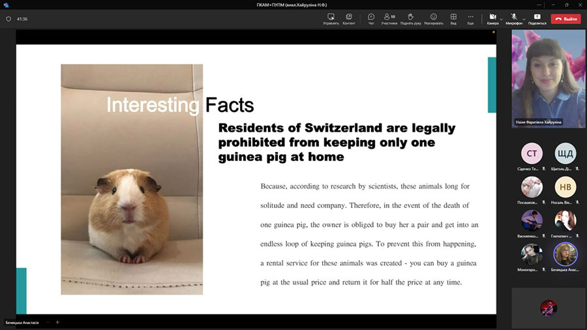Screen dimensions: 587x330
Task: Zoom out shared content with minus button
Action: click(x=48, y=322)
